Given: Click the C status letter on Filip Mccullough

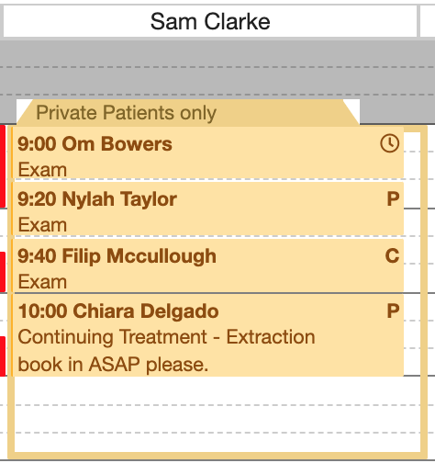Looking at the screenshot, I should tap(392, 256).
